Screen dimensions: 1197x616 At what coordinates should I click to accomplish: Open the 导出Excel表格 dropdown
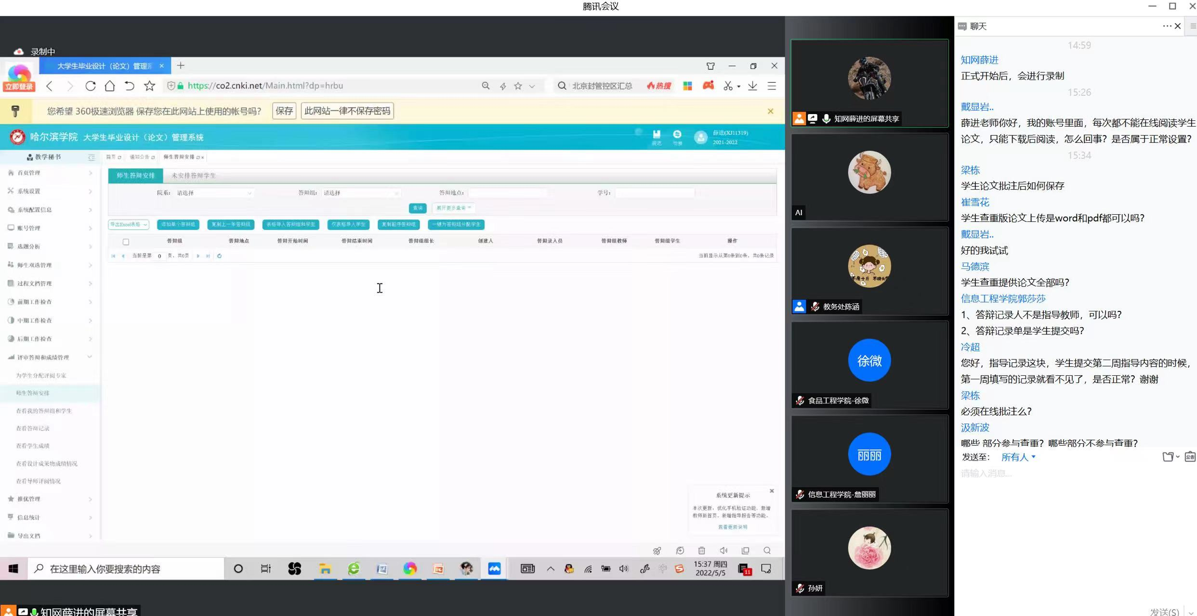pyautogui.click(x=129, y=225)
